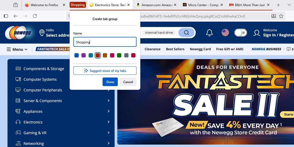This screenshot has width=294, height=147.
Task: Bookmark this page with the star icon
Action: tap(281, 16)
